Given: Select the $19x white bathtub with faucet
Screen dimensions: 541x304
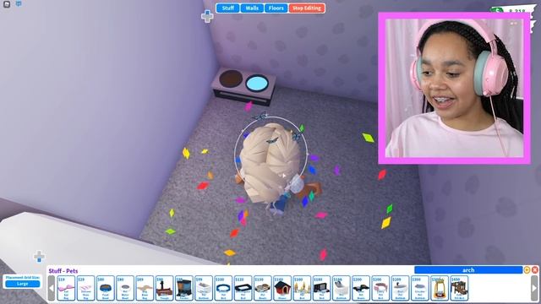Looking at the screenshot, I should pos(342,288).
